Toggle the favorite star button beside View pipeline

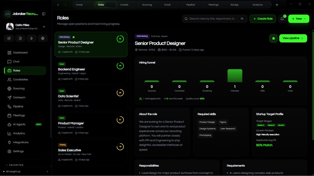273,38
